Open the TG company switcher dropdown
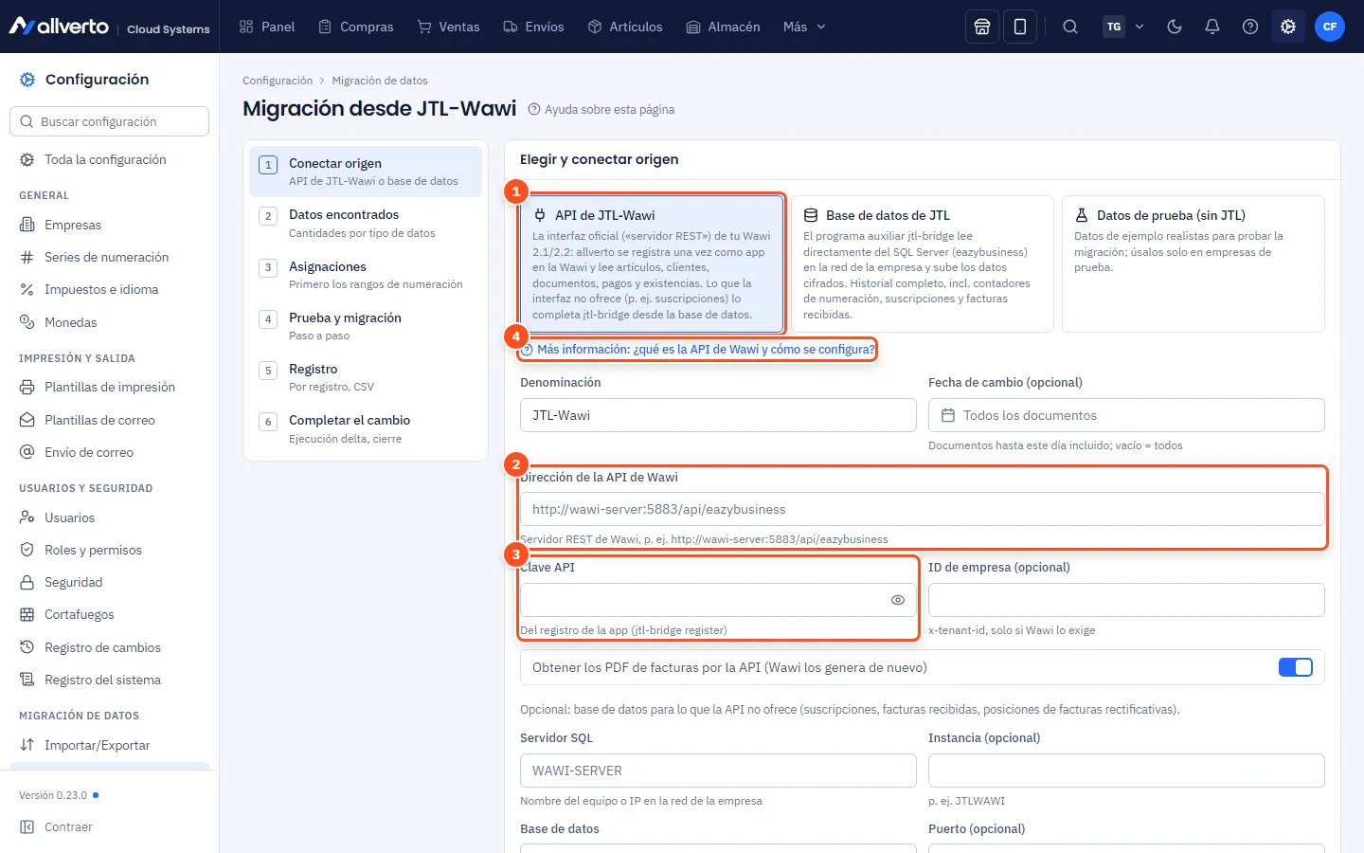This screenshot has width=1364, height=853. coord(1123,27)
